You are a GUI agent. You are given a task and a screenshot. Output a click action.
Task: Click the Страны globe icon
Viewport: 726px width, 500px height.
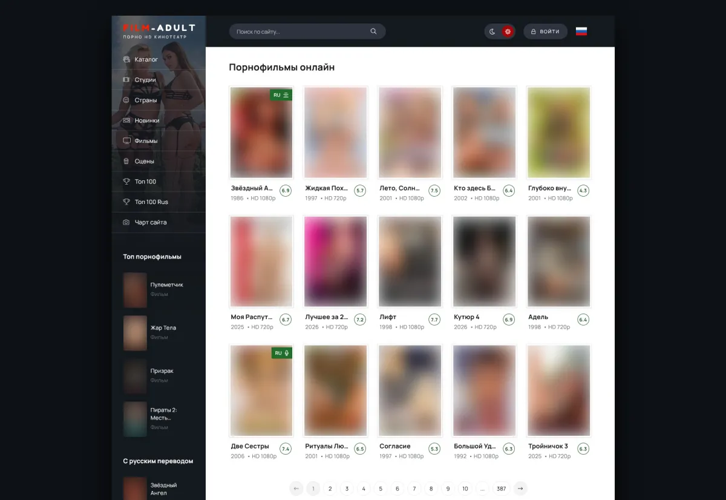tap(126, 100)
